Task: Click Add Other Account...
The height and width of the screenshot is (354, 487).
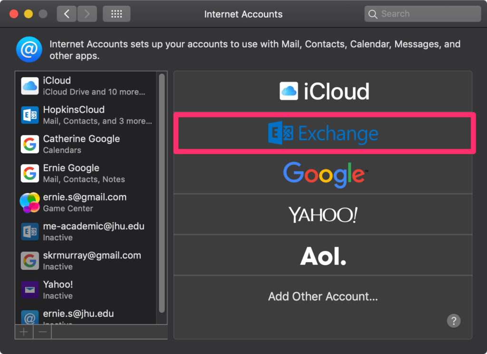Action: click(x=323, y=297)
